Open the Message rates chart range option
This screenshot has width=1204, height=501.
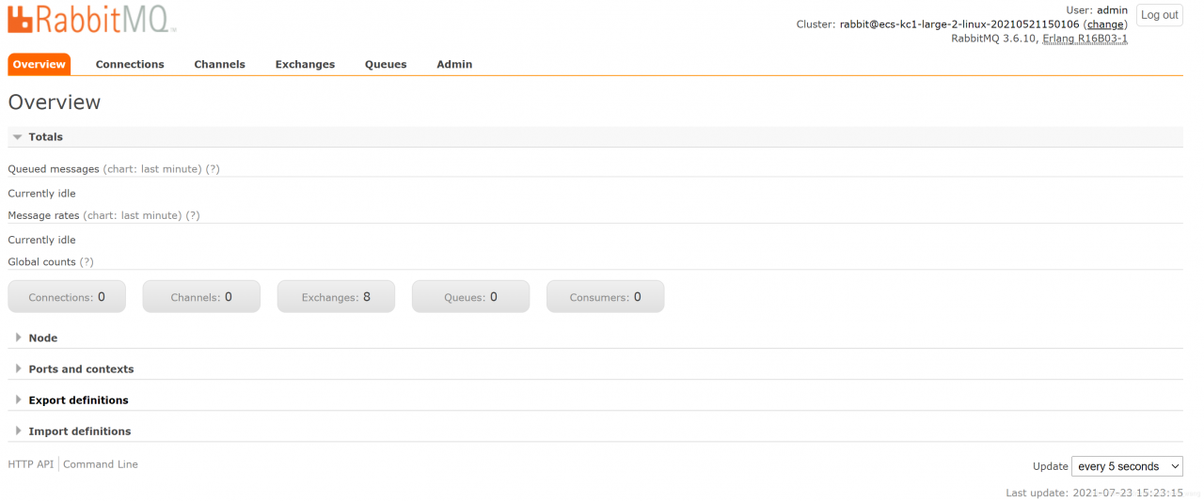[x=133, y=215]
